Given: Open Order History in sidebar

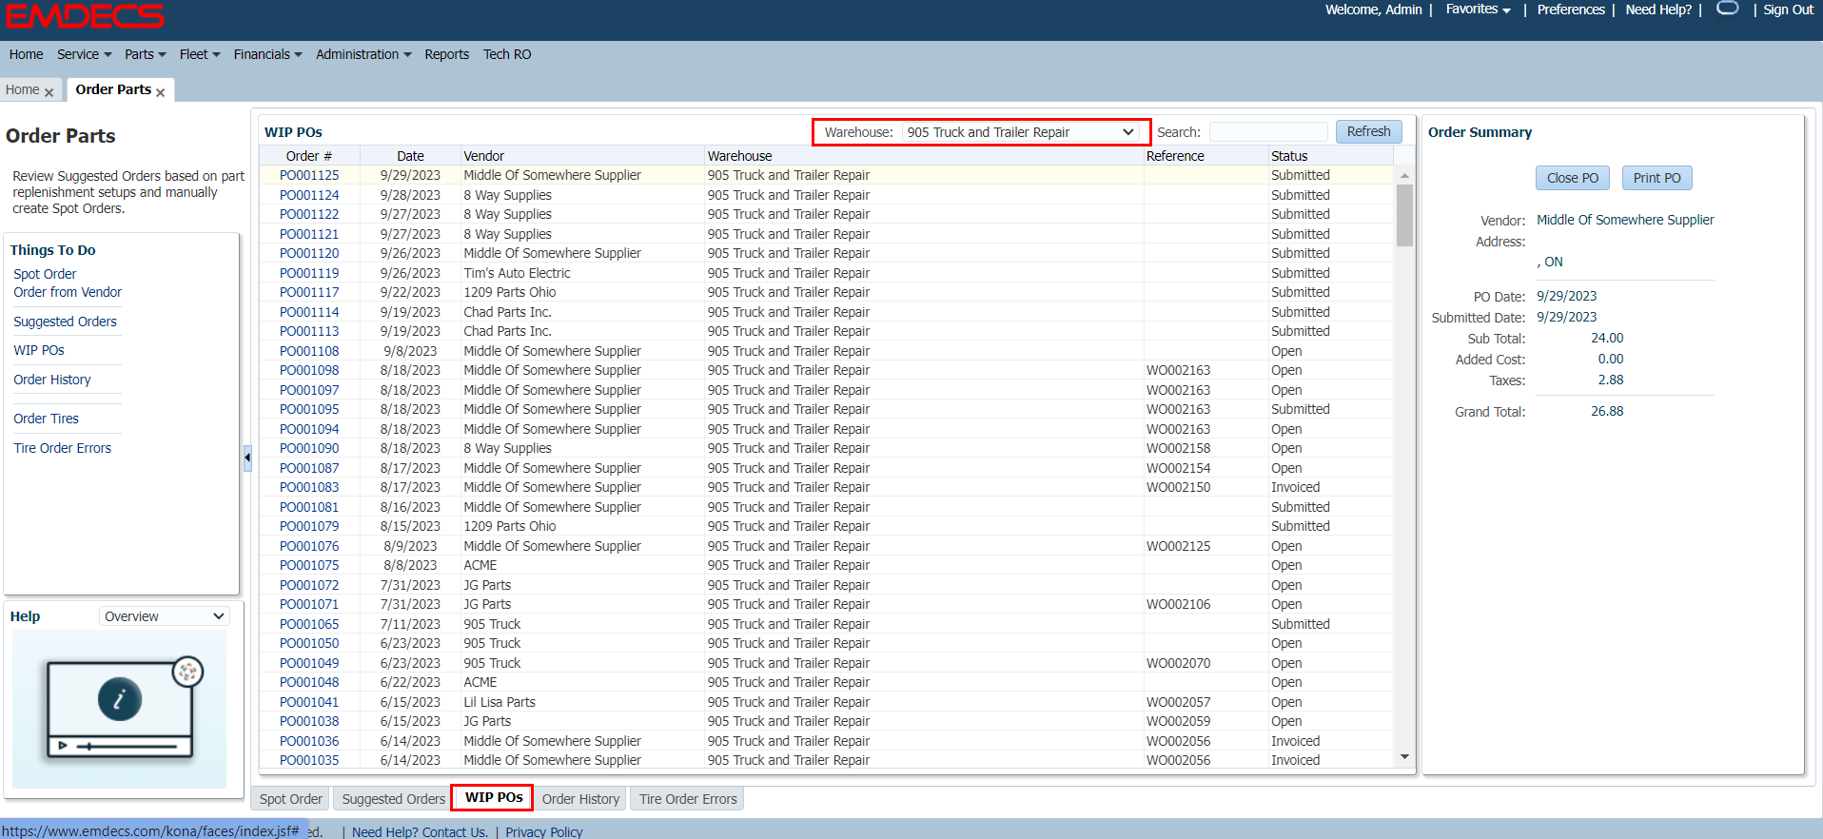Looking at the screenshot, I should point(52,380).
